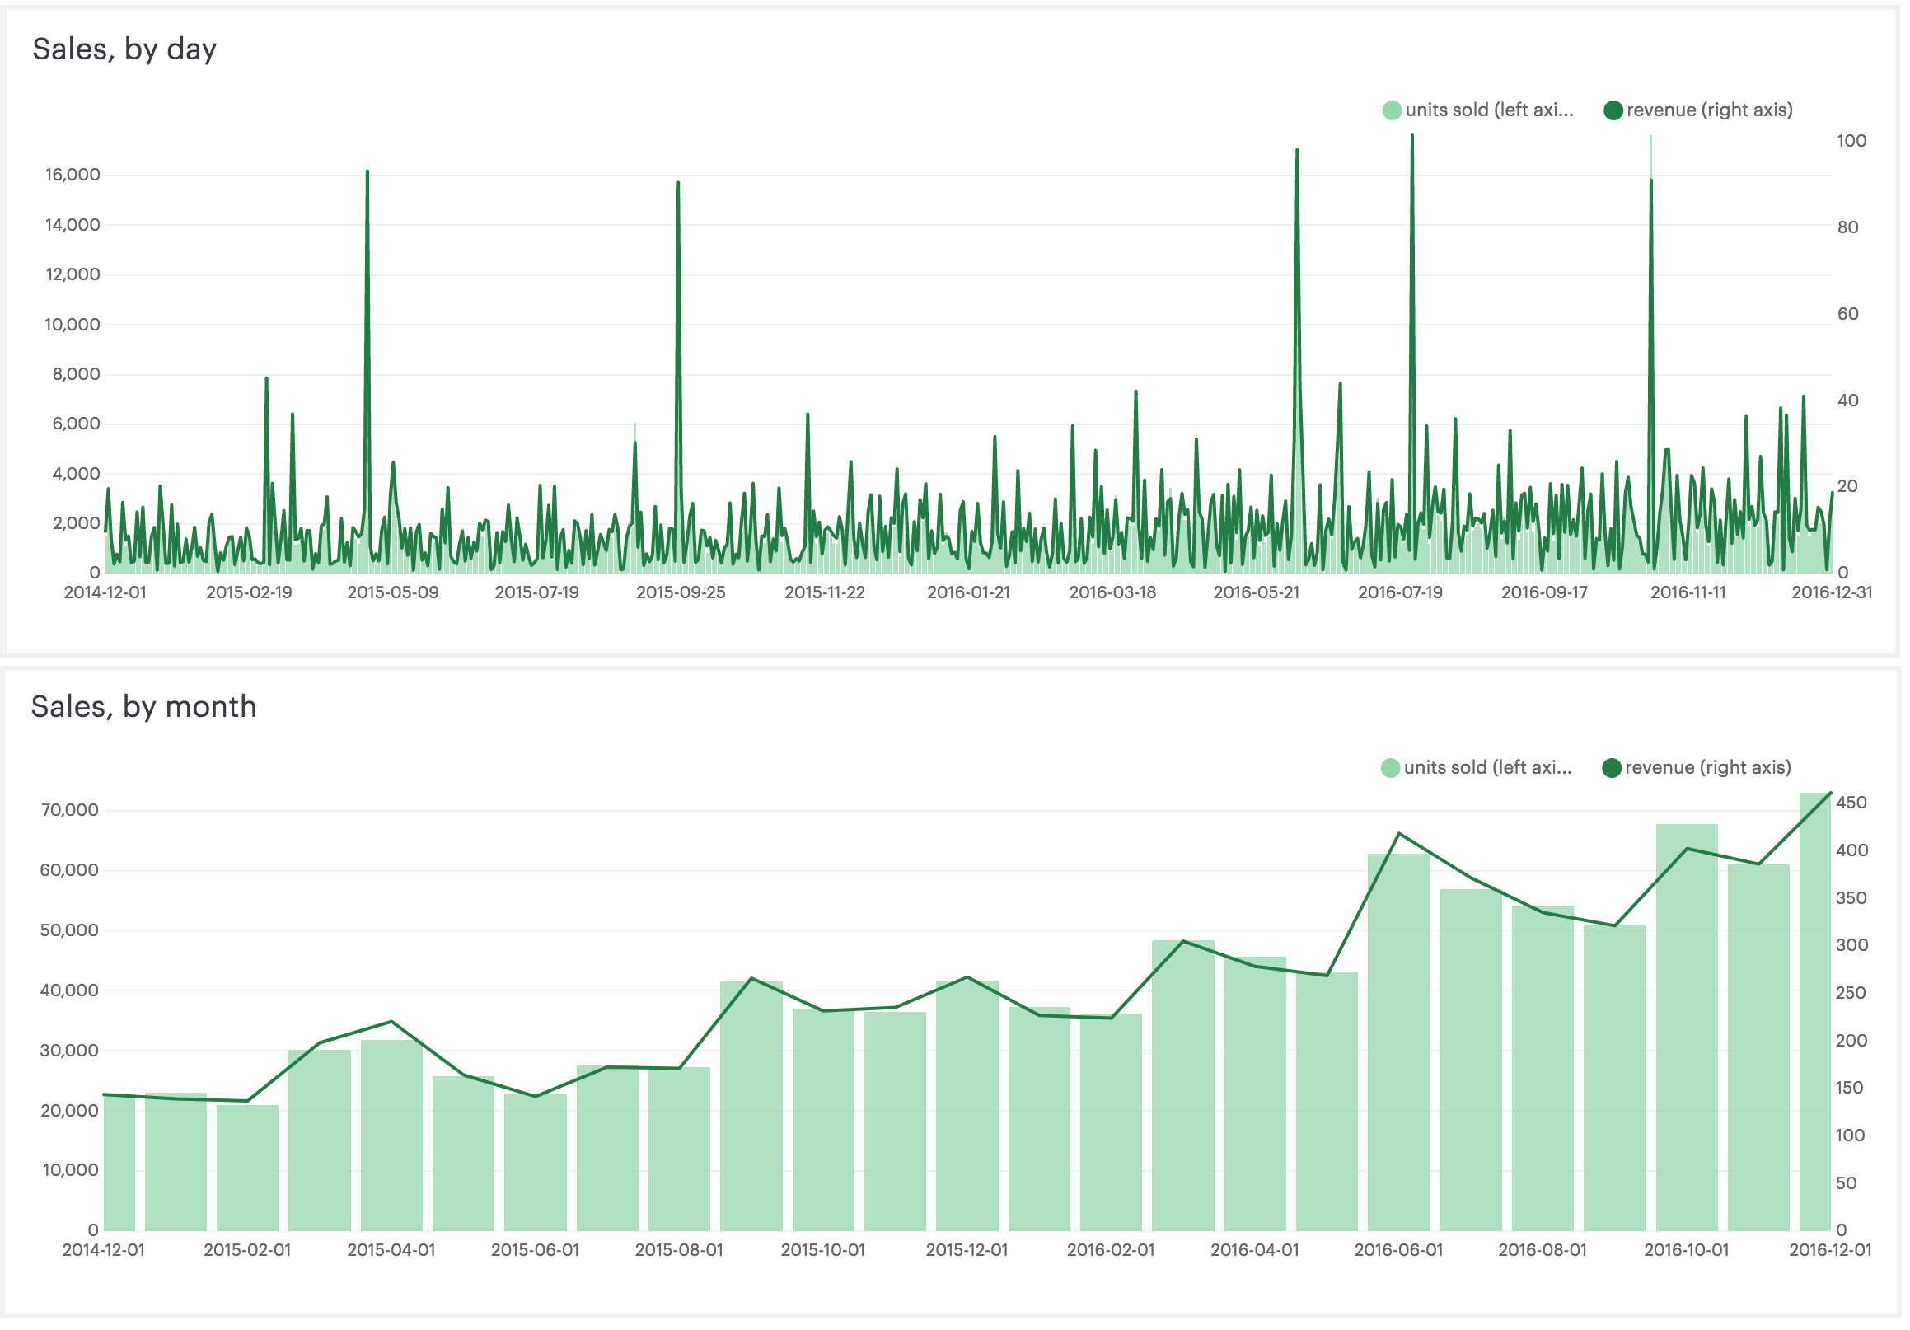Click the 2016-11-11 date label

click(x=1688, y=592)
